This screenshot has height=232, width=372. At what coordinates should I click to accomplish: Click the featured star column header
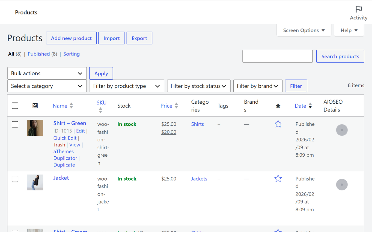click(x=278, y=106)
